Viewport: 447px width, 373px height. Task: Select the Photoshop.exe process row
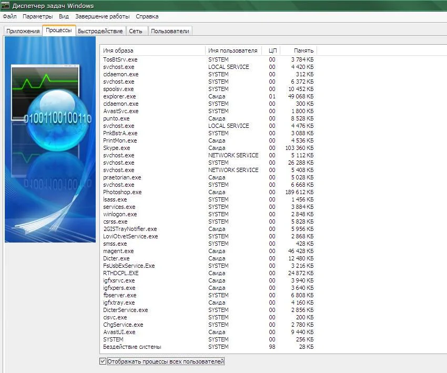(123, 193)
